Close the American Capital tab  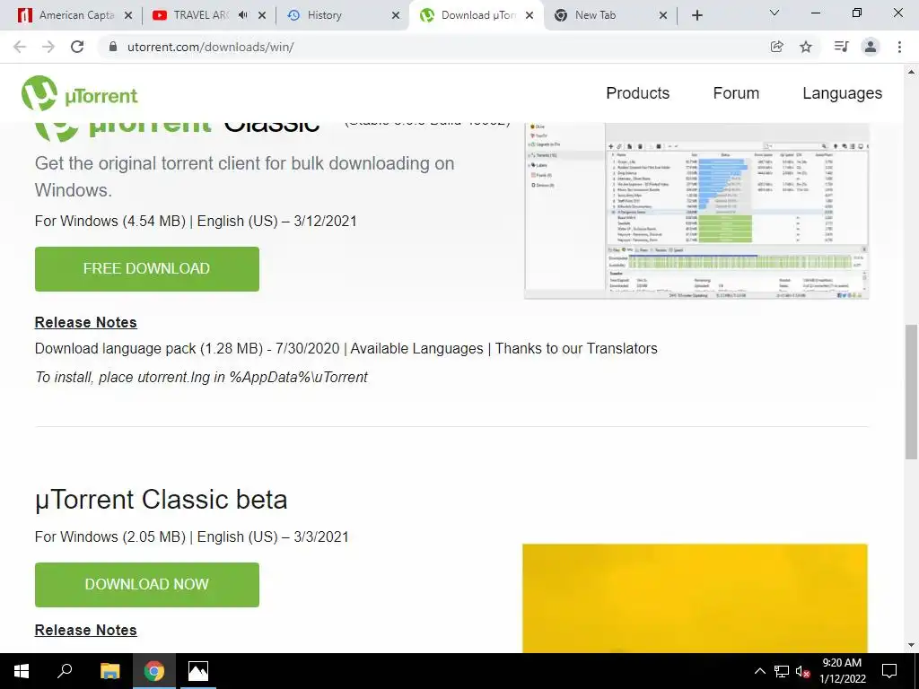128,15
